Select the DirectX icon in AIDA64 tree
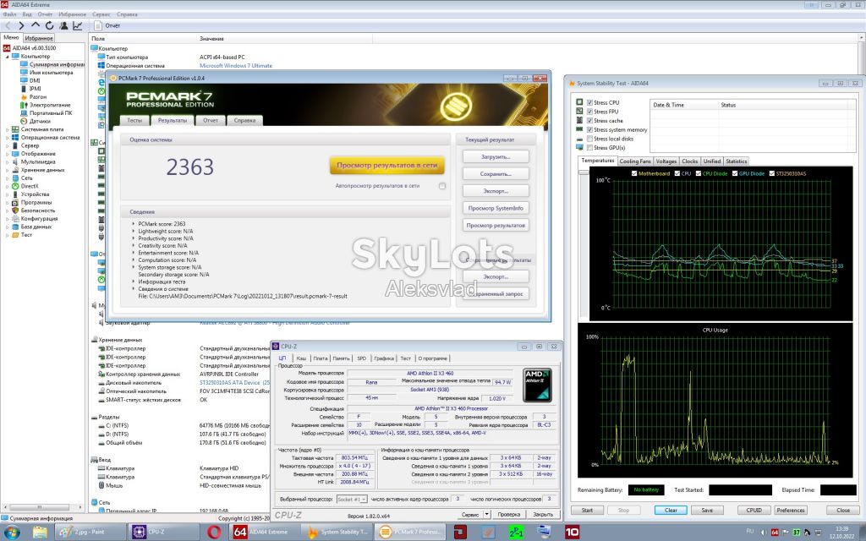This screenshot has width=866, height=541. point(15,186)
